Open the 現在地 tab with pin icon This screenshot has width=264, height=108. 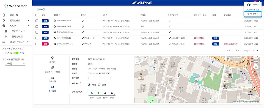point(52,60)
